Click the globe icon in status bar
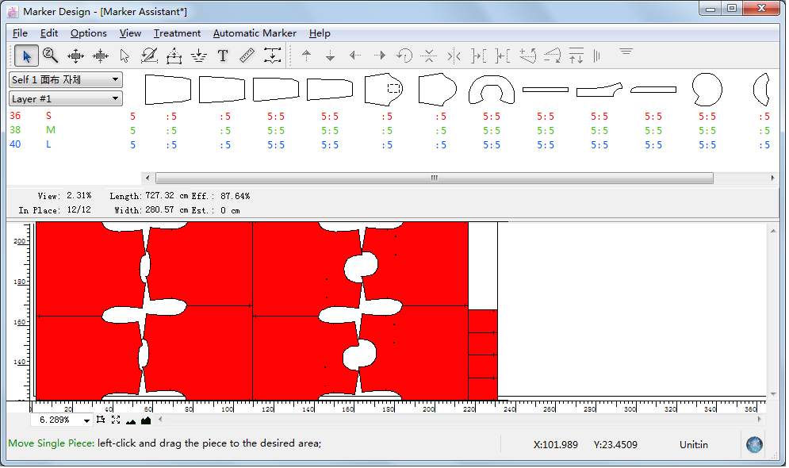 754,444
